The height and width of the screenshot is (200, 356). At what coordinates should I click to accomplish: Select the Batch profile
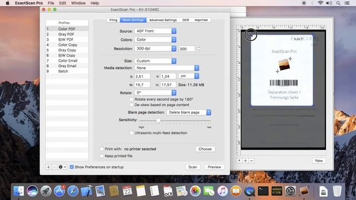click(67, 71)
